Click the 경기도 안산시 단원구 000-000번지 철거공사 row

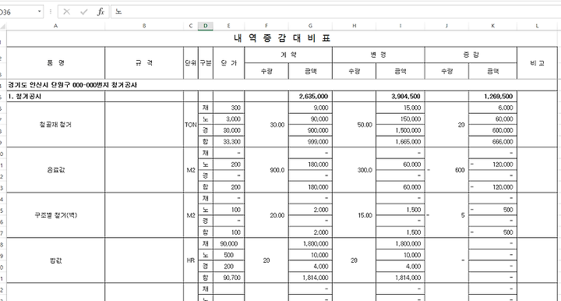(x=282, y=85)
